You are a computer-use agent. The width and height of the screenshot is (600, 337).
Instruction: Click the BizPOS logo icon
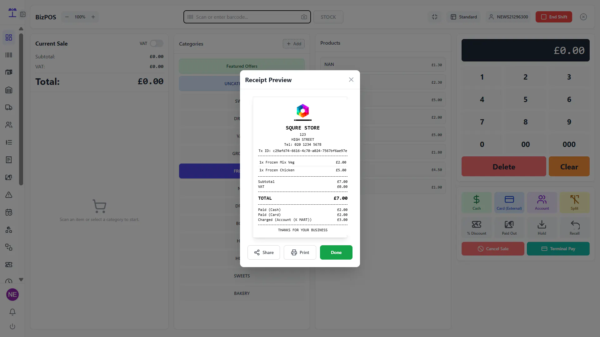click(x=12, y=12)
